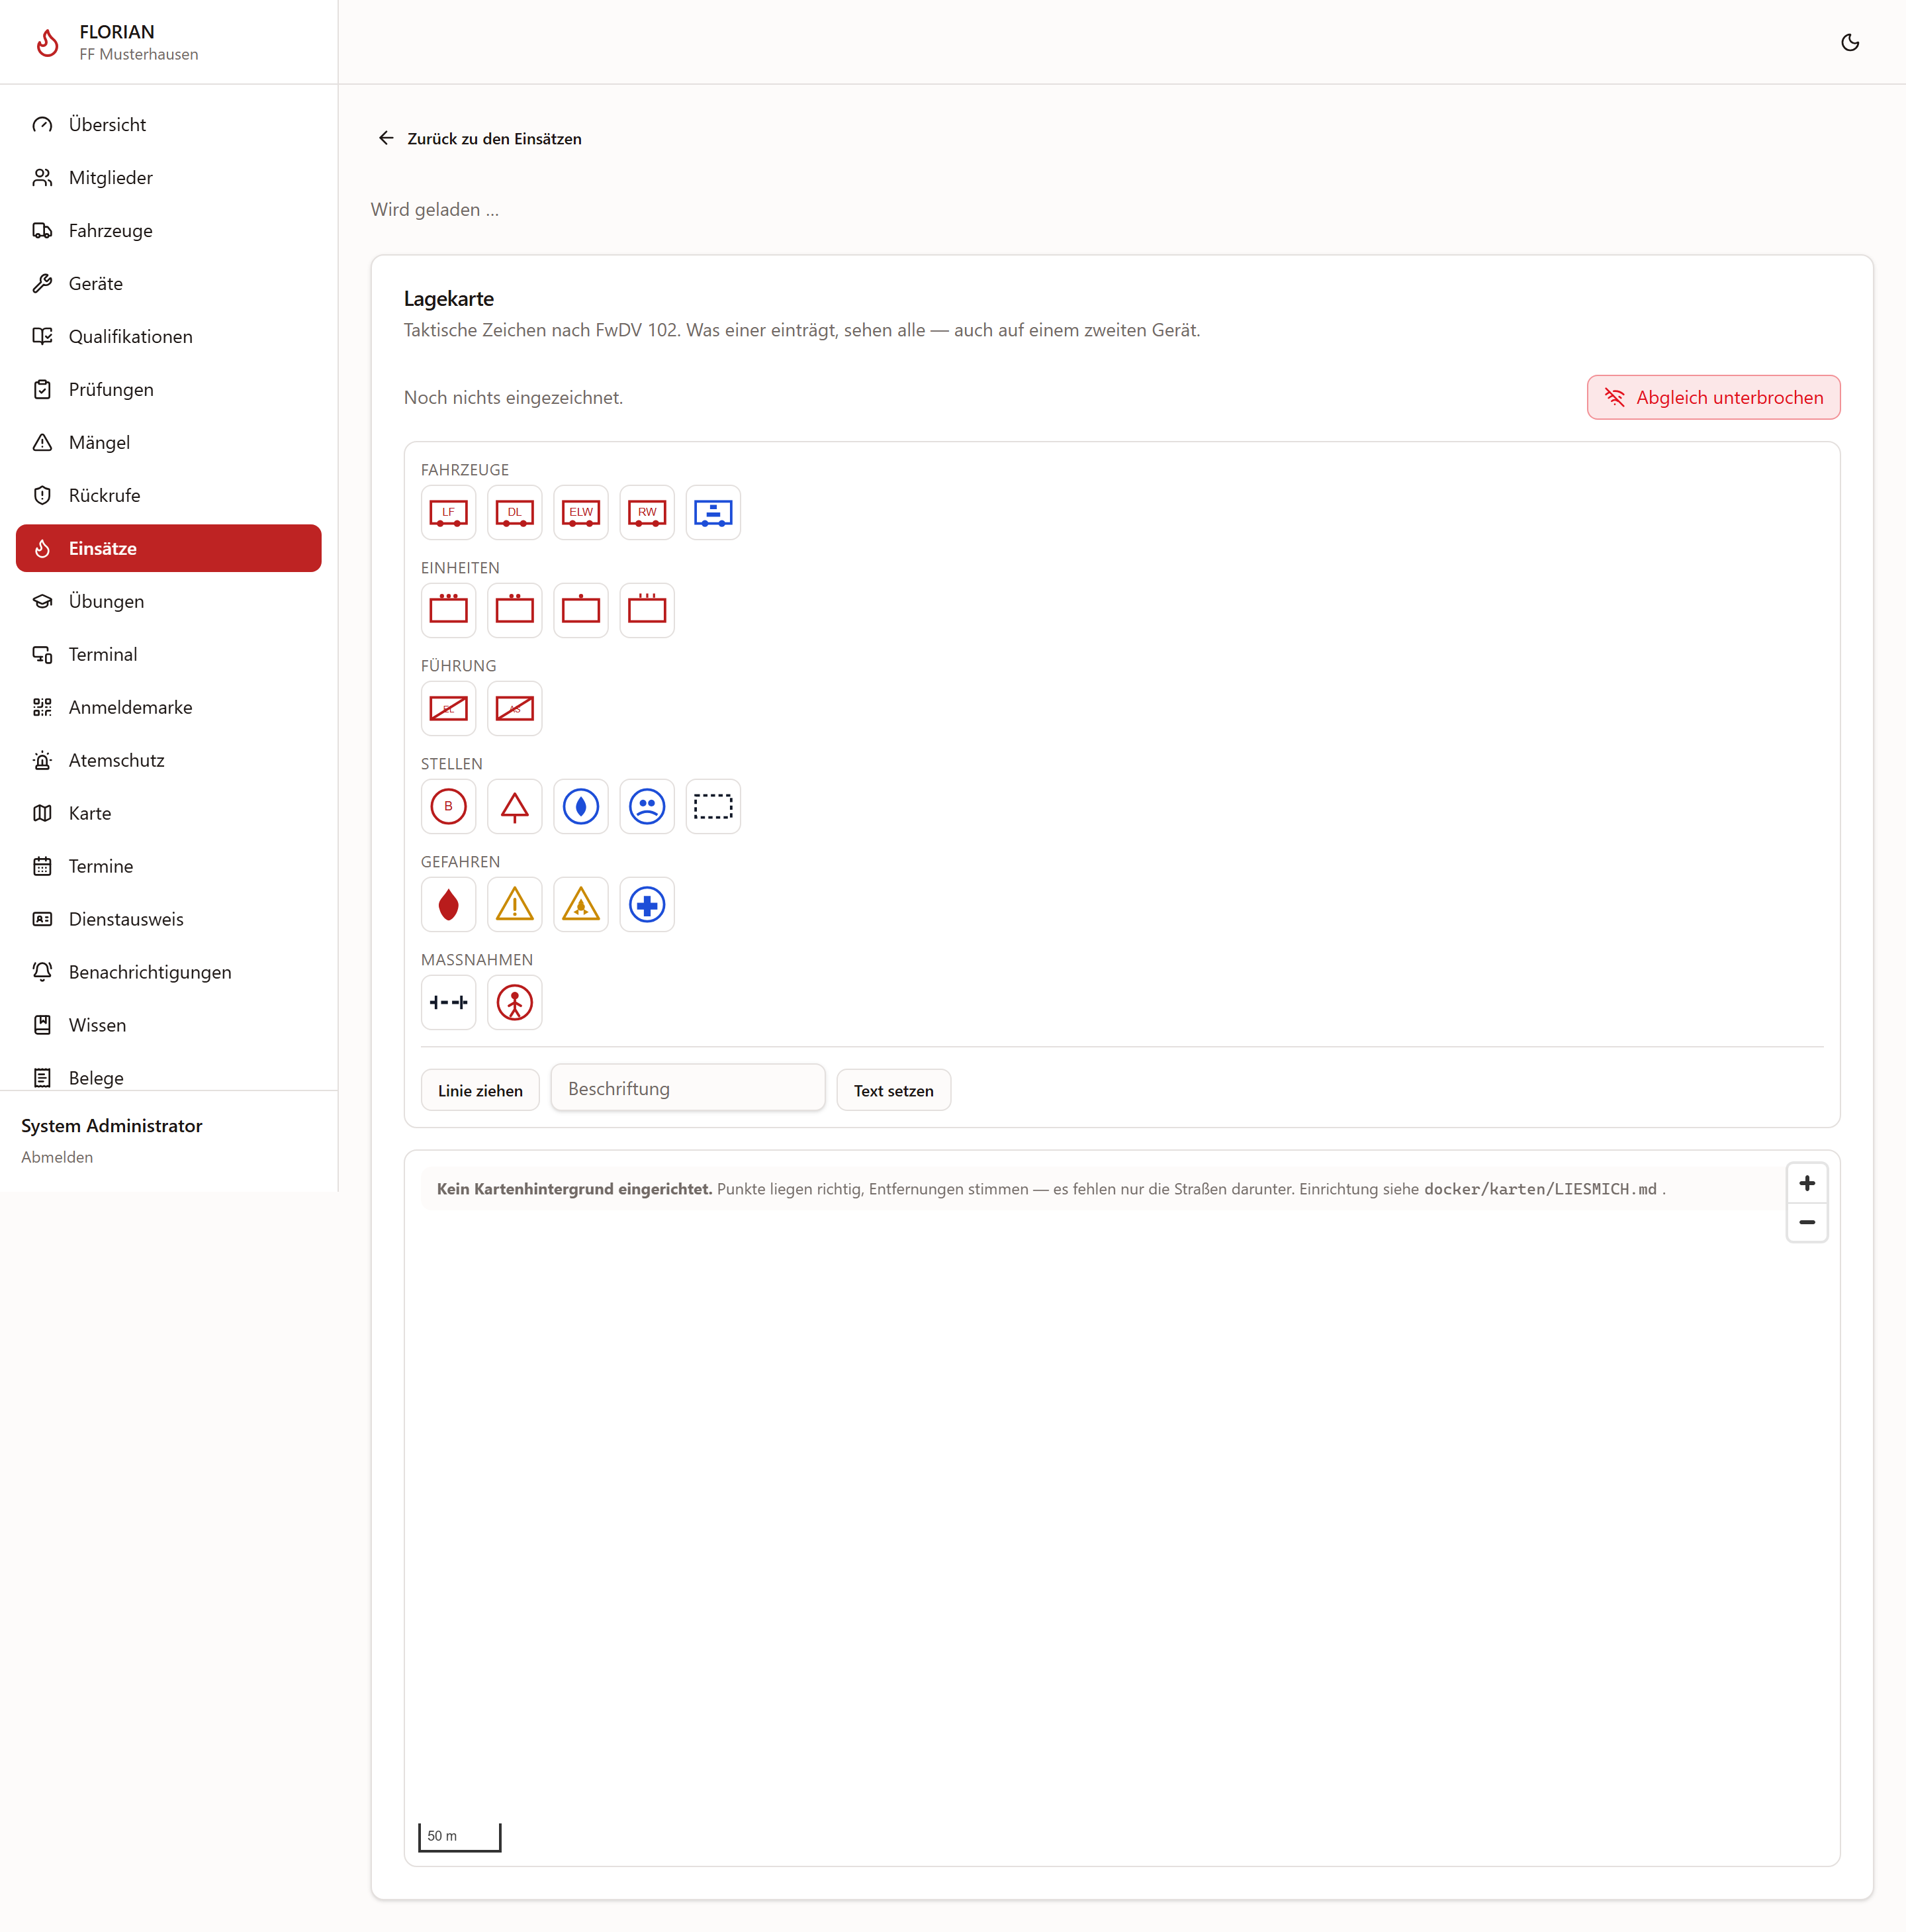The image size is (1906, 1932).
Task: Navigate to Atemschutz in sidebar
Action: [169, 761]
